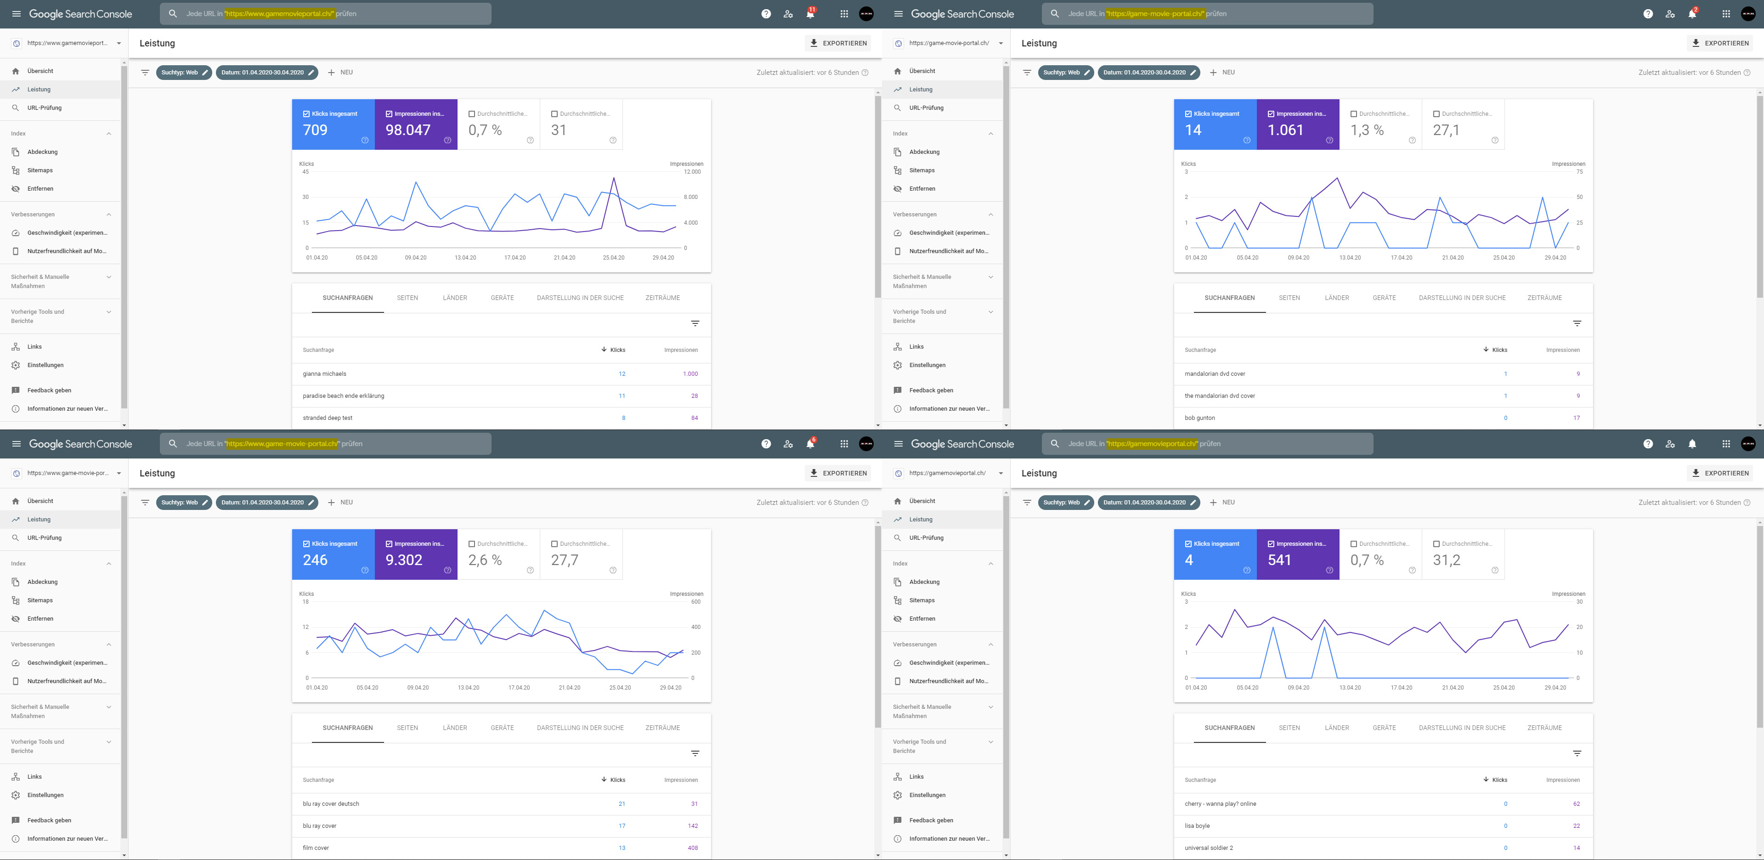Switch to GERÄTE tab in the 246-clicks report
Image resolution: width=1764 pixels, height=860 pixels.
[503, 728]
